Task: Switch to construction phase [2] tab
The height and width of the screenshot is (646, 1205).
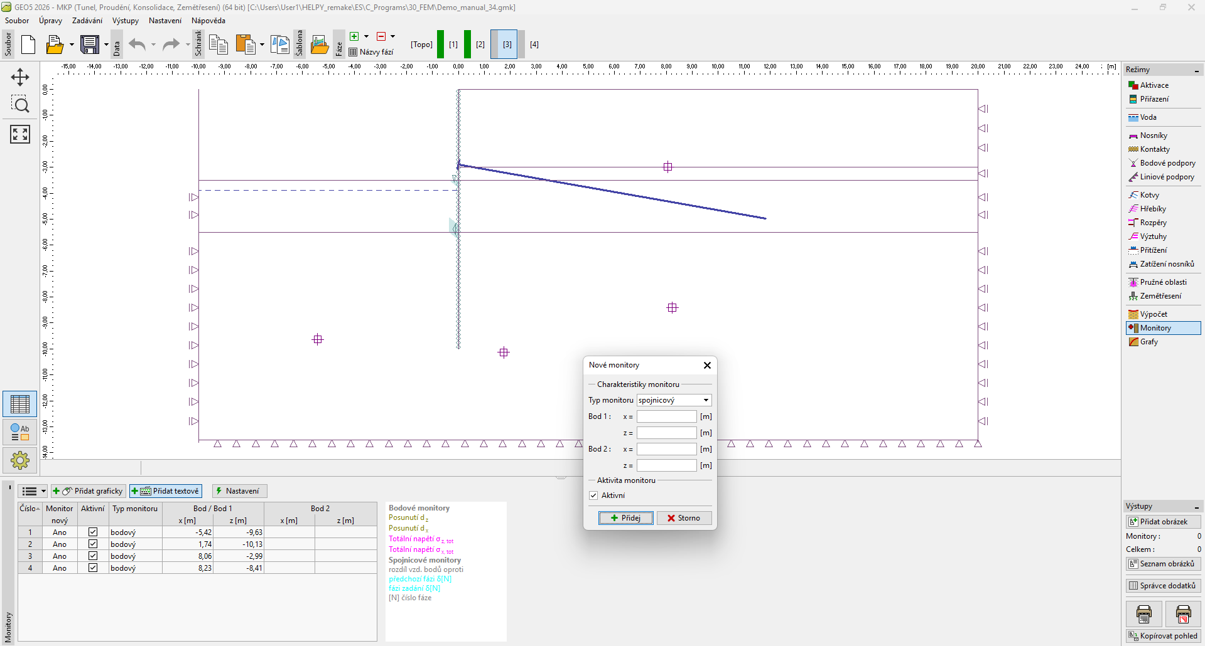Action: click(480, 45)
